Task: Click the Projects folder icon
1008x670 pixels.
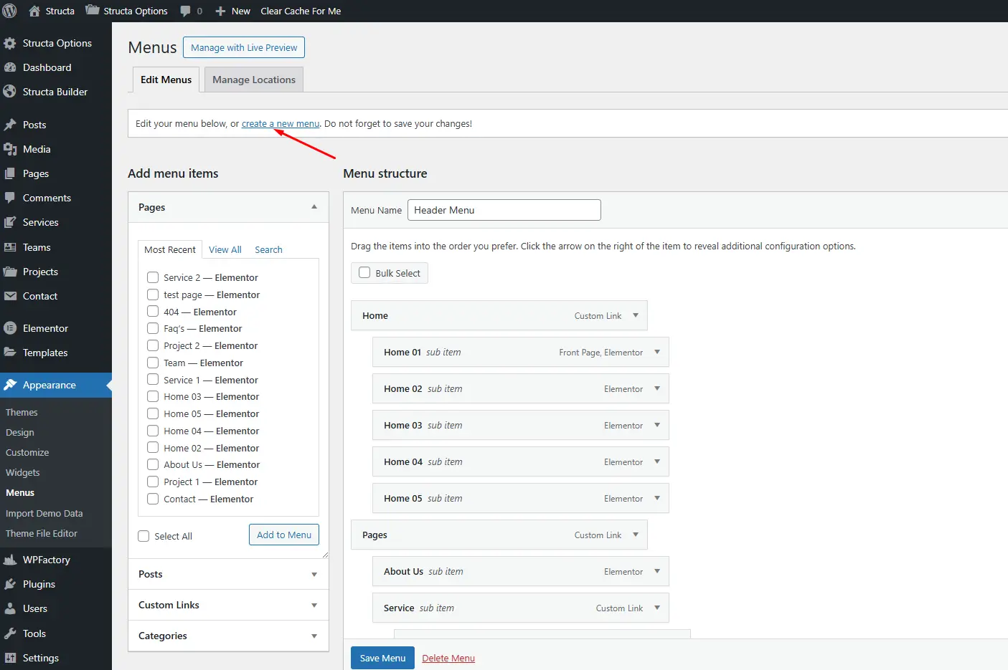Action: pyautogui.click(x=10, y=272)
